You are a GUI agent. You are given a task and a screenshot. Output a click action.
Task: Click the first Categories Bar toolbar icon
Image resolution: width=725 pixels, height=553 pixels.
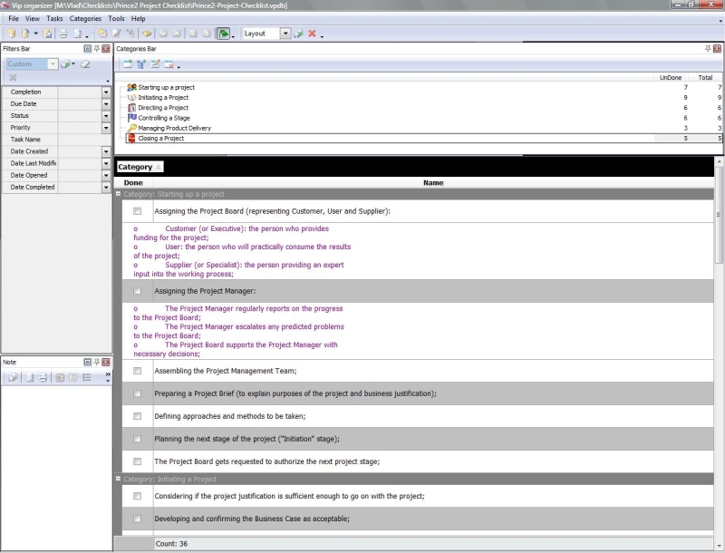pyautogui.click(x=128, y=64)
